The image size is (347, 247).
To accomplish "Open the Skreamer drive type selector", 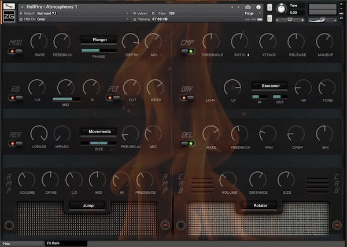I will 270,86.
